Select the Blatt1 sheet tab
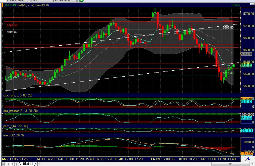 pos(28,164)
